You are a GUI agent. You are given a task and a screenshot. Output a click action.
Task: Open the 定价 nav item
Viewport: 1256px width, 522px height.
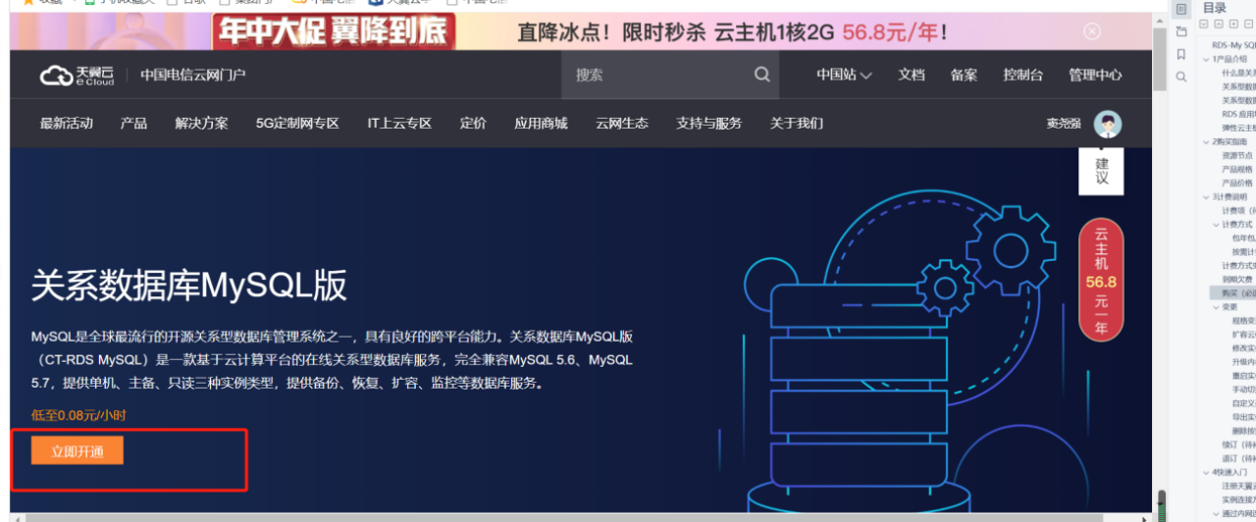point(473,124)
